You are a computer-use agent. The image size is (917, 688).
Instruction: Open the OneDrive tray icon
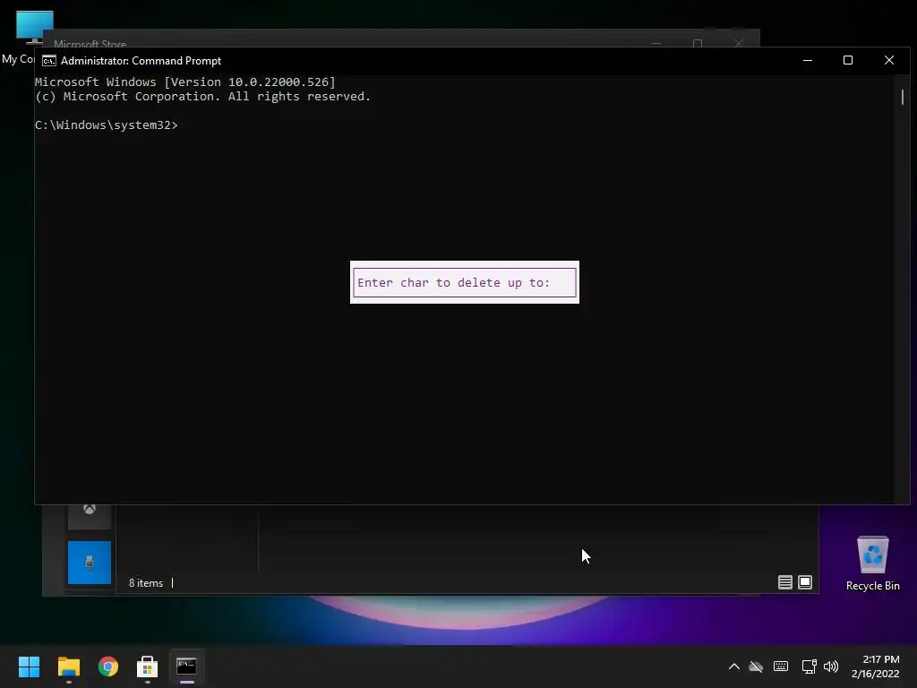(x=756, y=666)
